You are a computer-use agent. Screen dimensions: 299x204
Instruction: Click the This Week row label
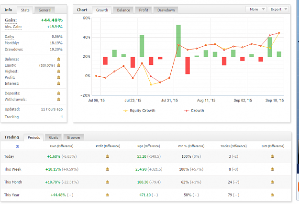[12, 169]
